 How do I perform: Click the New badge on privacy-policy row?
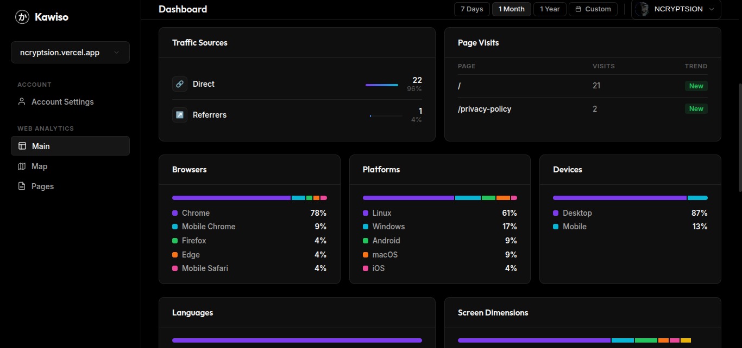click(696, 108)
